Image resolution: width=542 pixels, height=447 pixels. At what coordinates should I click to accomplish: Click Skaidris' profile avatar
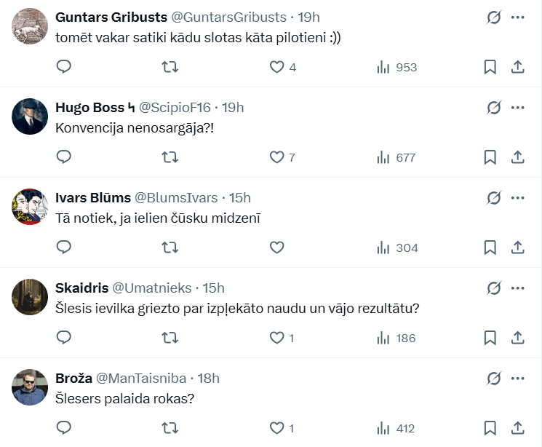tap(30, 297)
